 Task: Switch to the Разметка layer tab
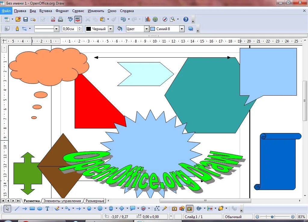(x=32, y=201)
